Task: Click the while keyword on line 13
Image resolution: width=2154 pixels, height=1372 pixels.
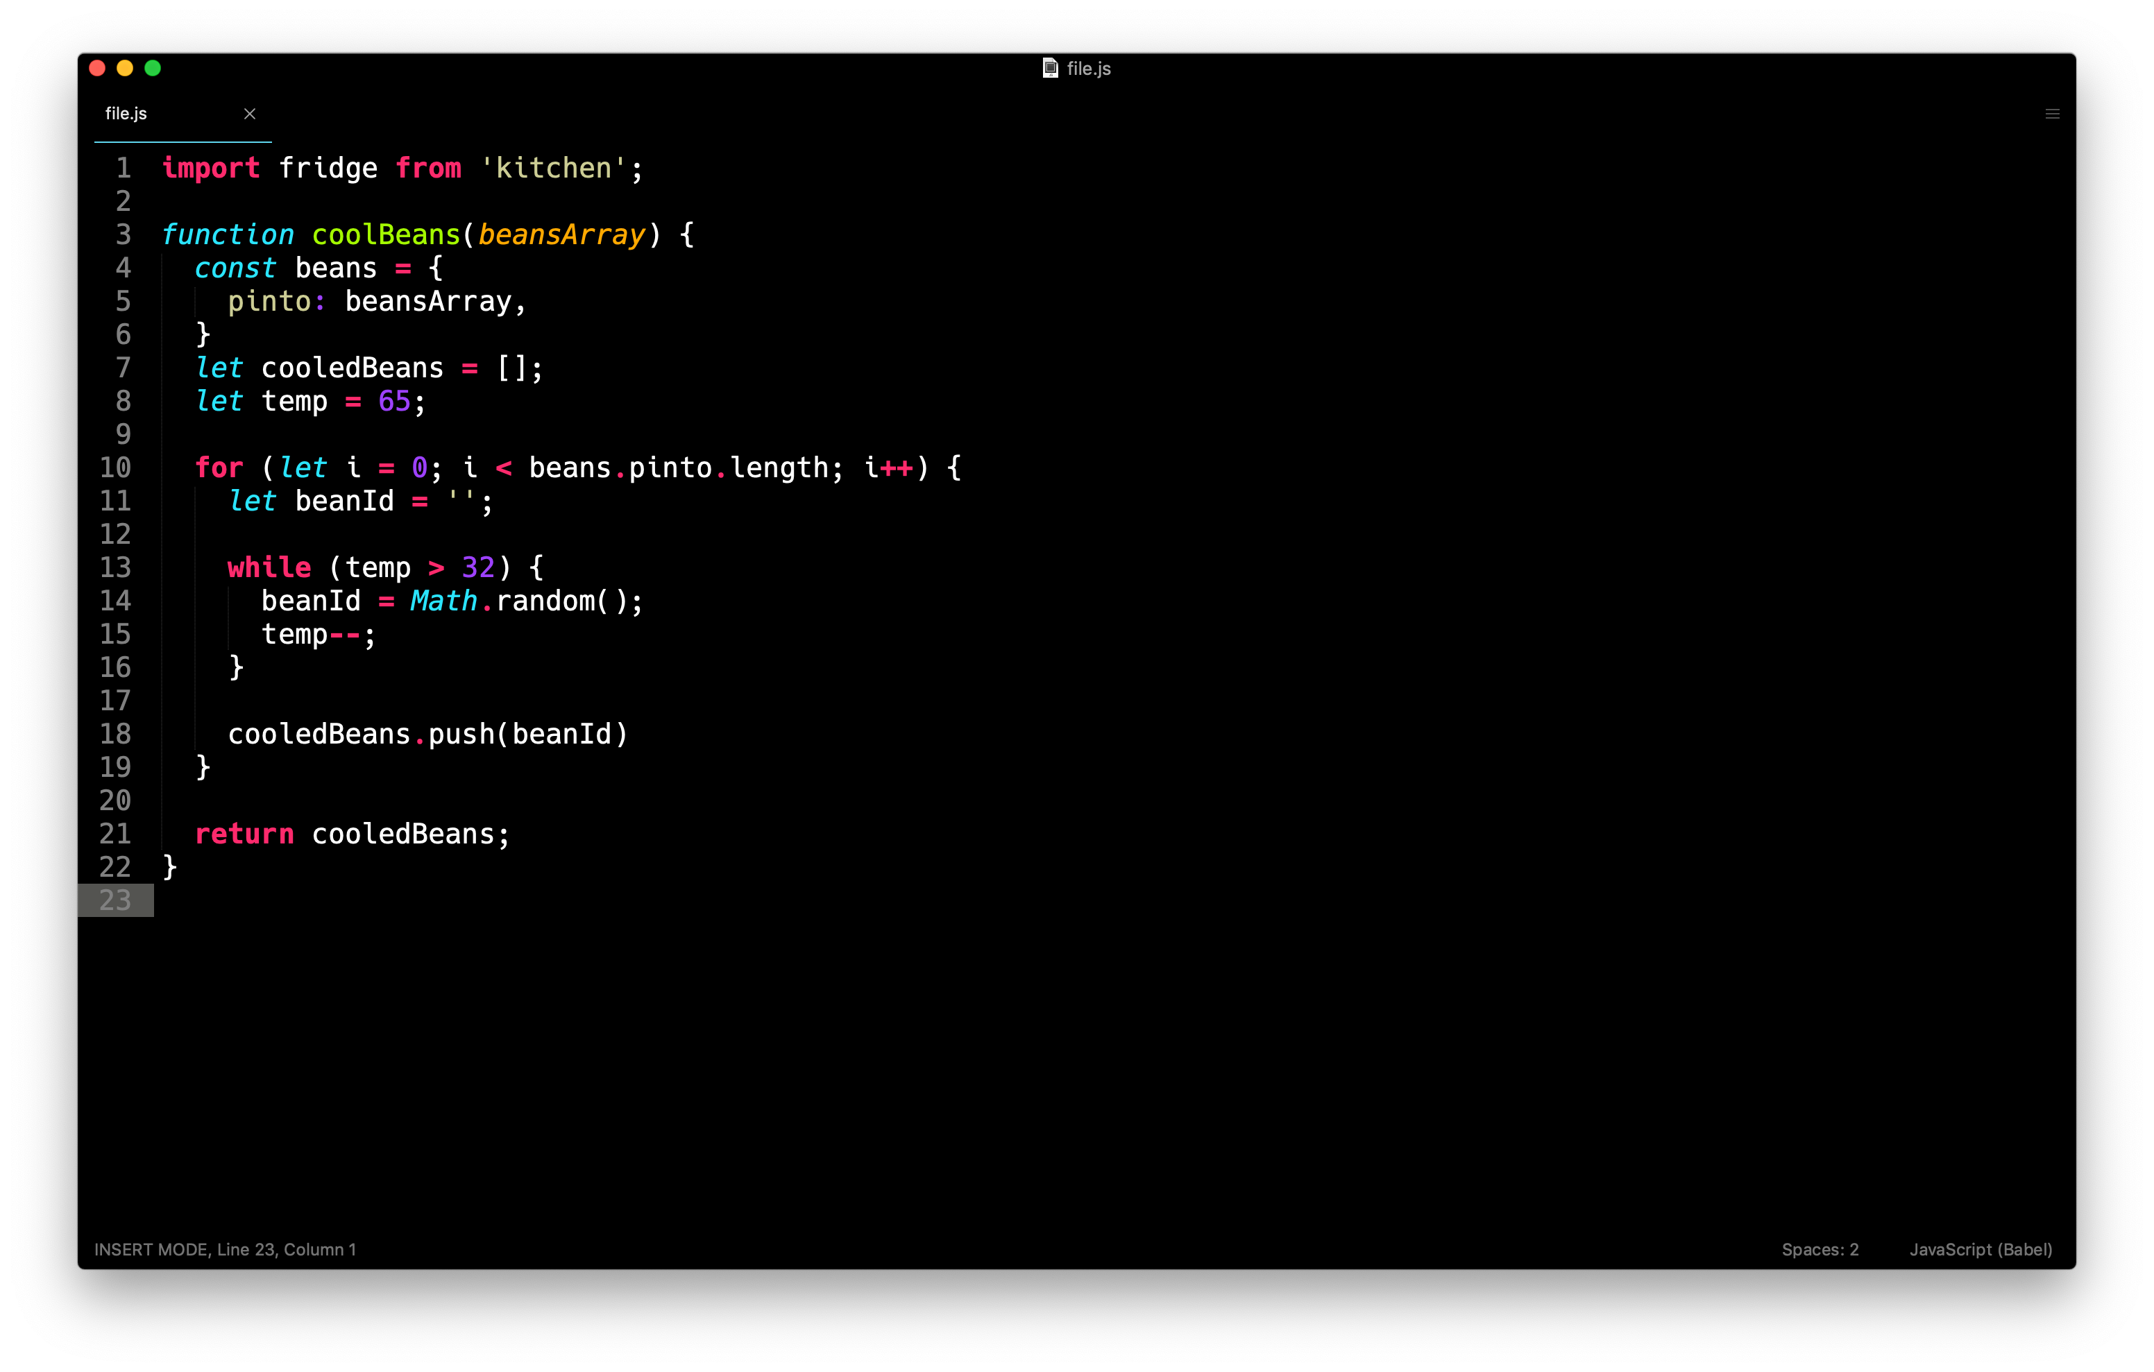Action: click(269, 567)
